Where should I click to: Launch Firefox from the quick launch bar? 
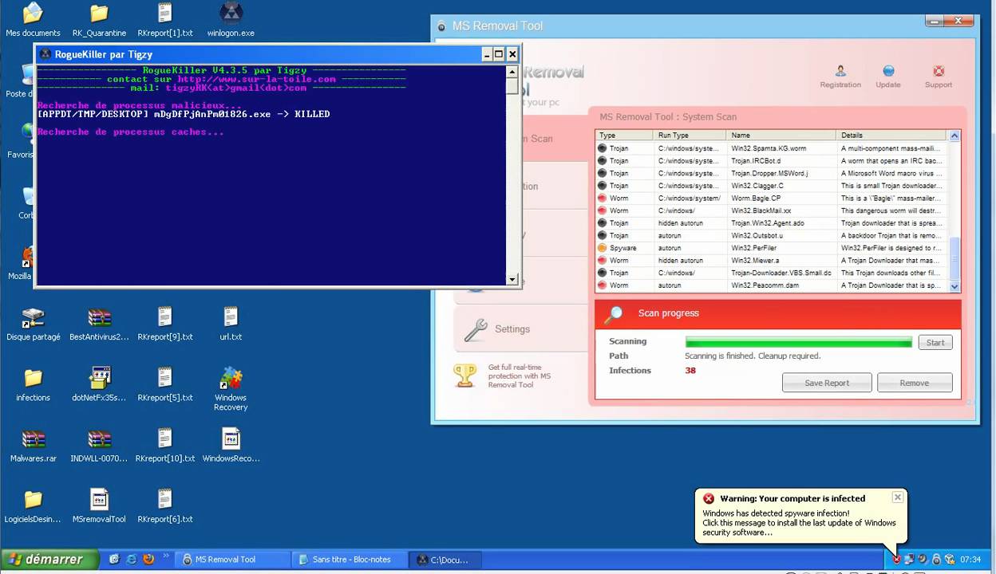(x=148, y=560)
